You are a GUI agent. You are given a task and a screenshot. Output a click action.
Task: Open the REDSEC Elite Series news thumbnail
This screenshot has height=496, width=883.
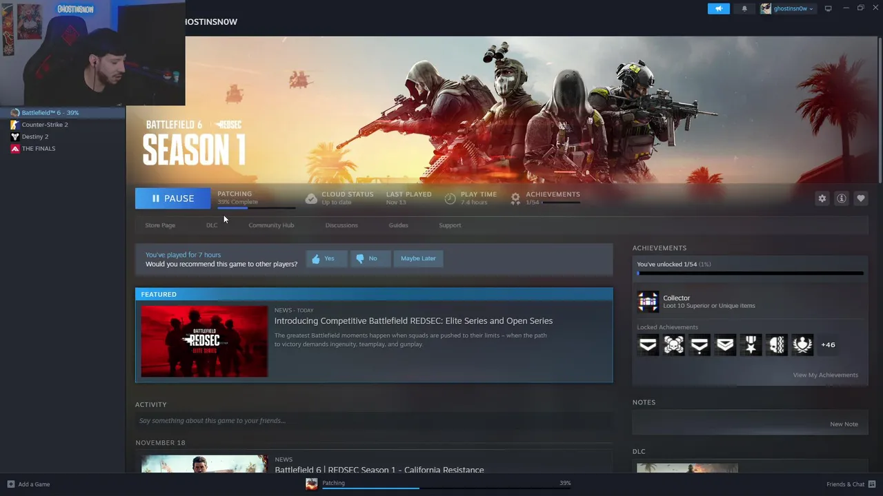click(x=204, y=342)
